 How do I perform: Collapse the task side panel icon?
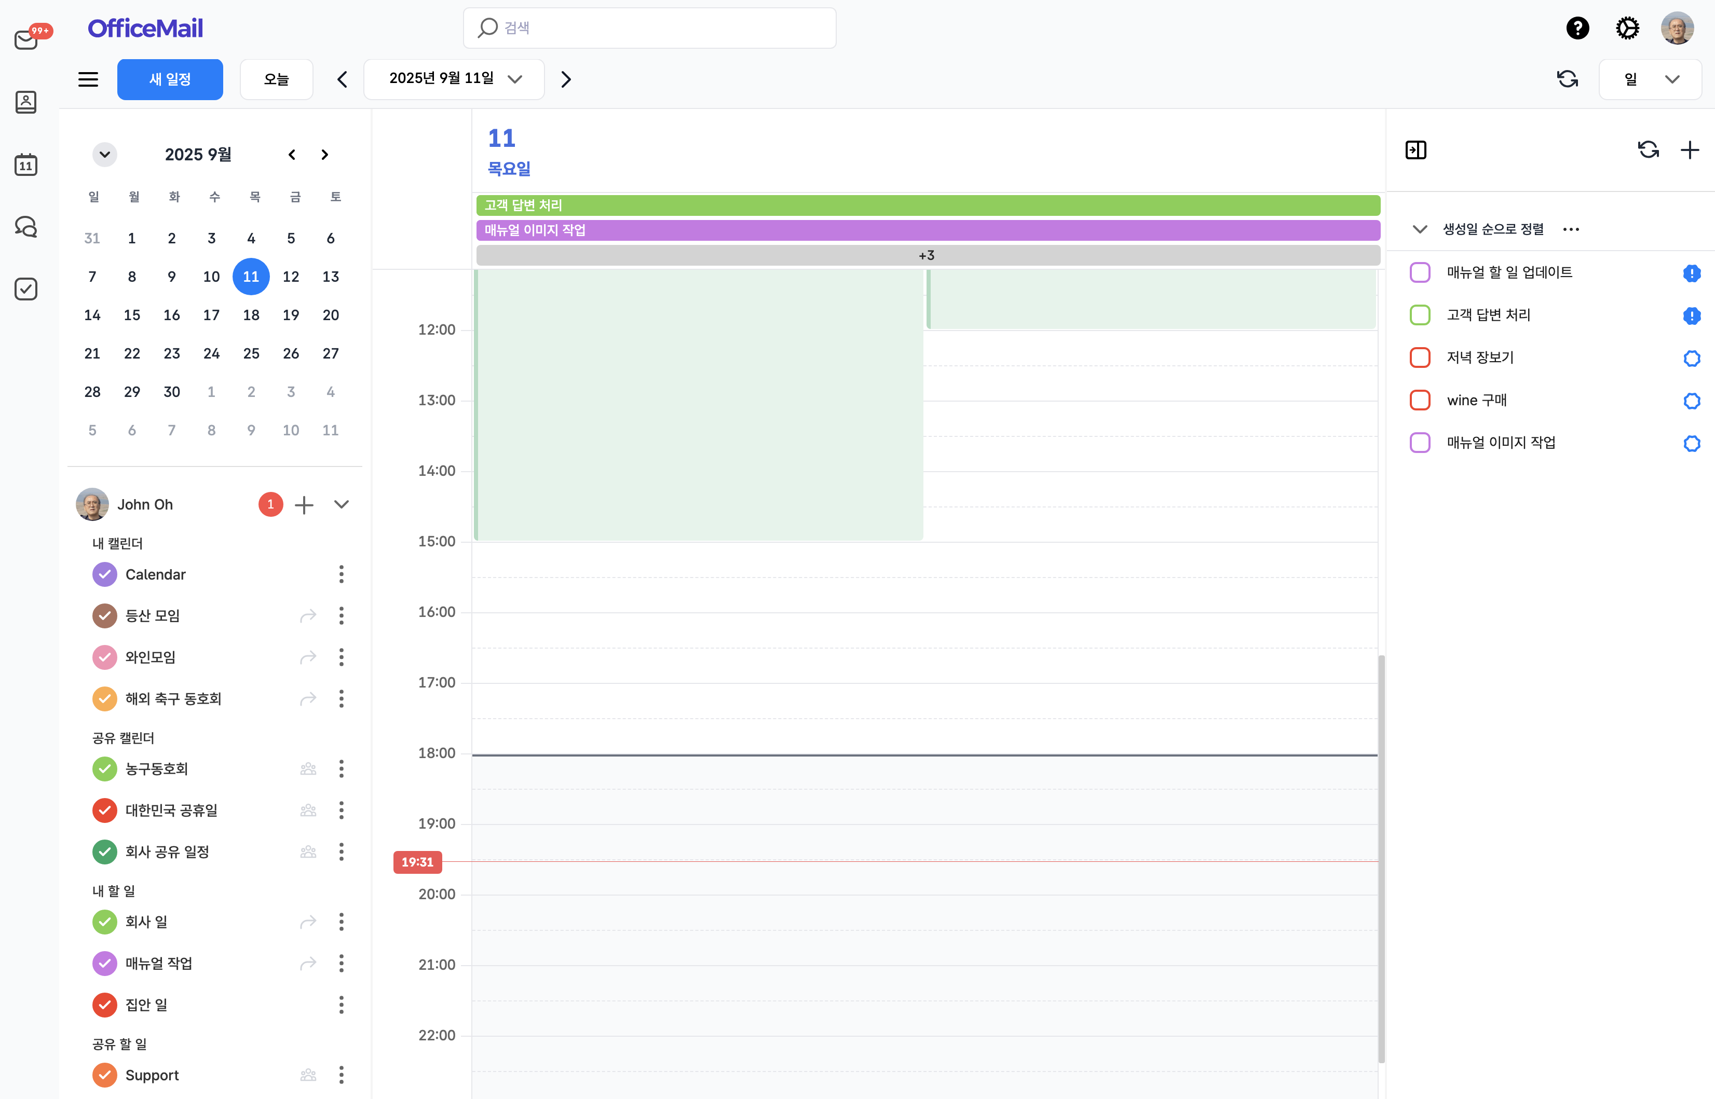click(1416, 150)
